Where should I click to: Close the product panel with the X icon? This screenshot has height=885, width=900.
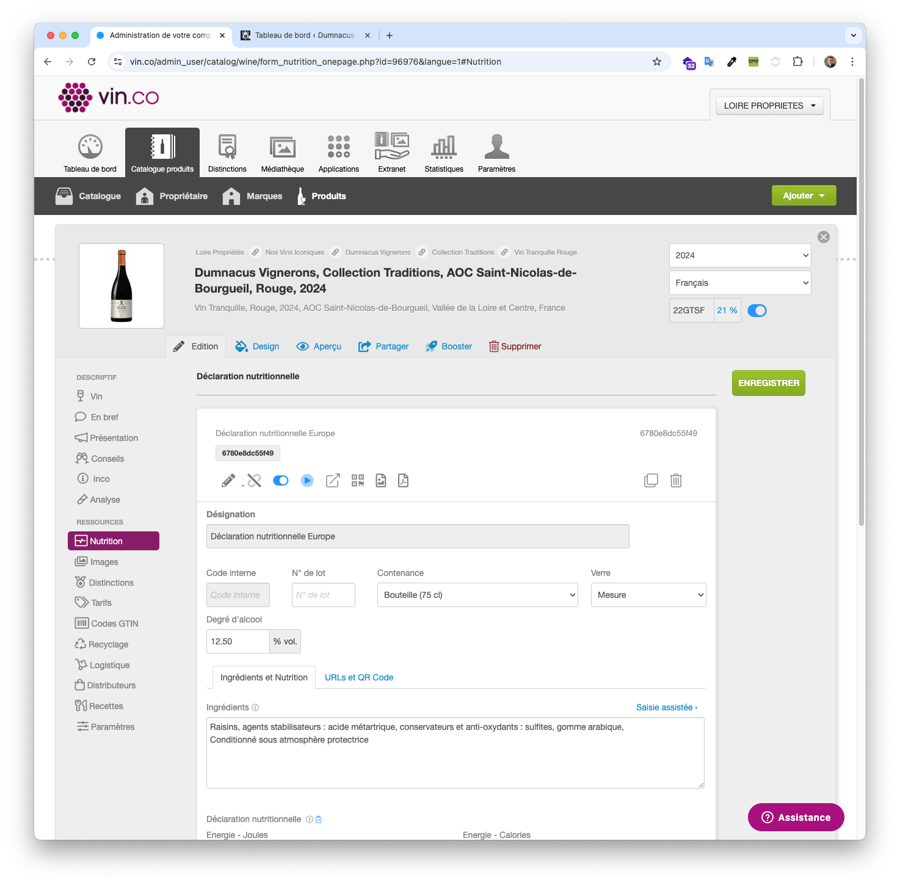(x=824, y=237)
